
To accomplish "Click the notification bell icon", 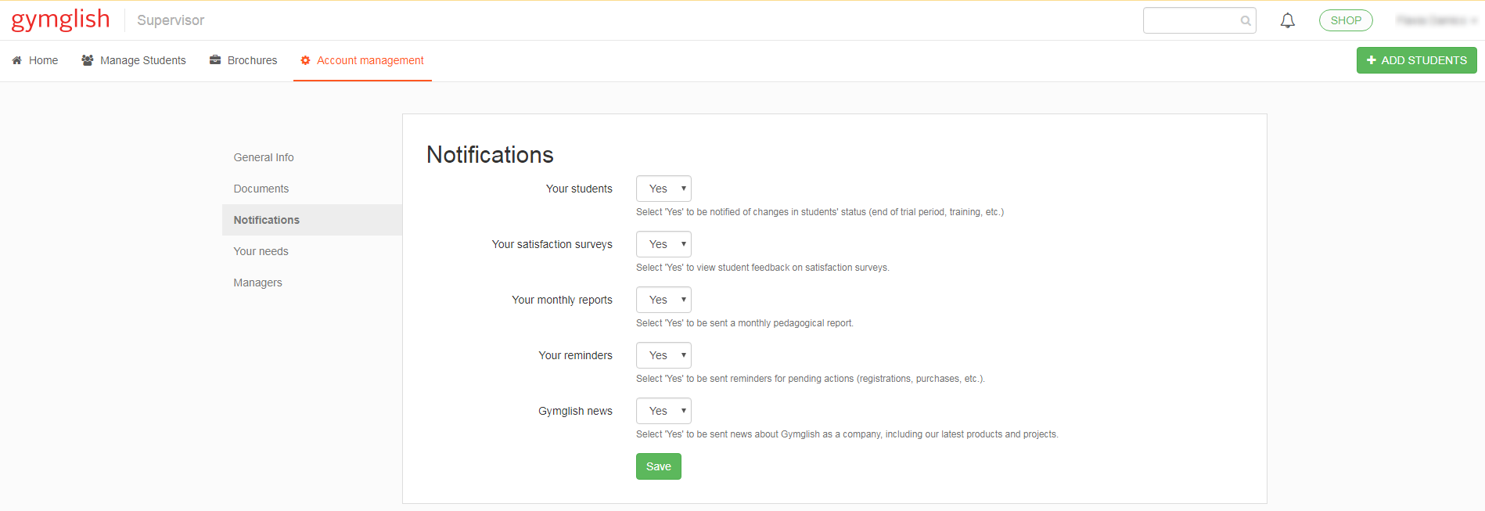I will [1287, 20].
